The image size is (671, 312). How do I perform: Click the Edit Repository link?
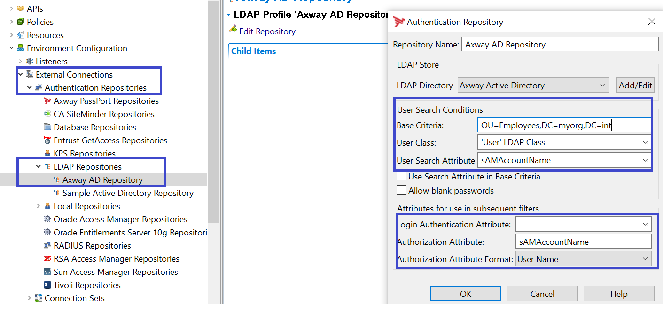click(x=267, y=31)
